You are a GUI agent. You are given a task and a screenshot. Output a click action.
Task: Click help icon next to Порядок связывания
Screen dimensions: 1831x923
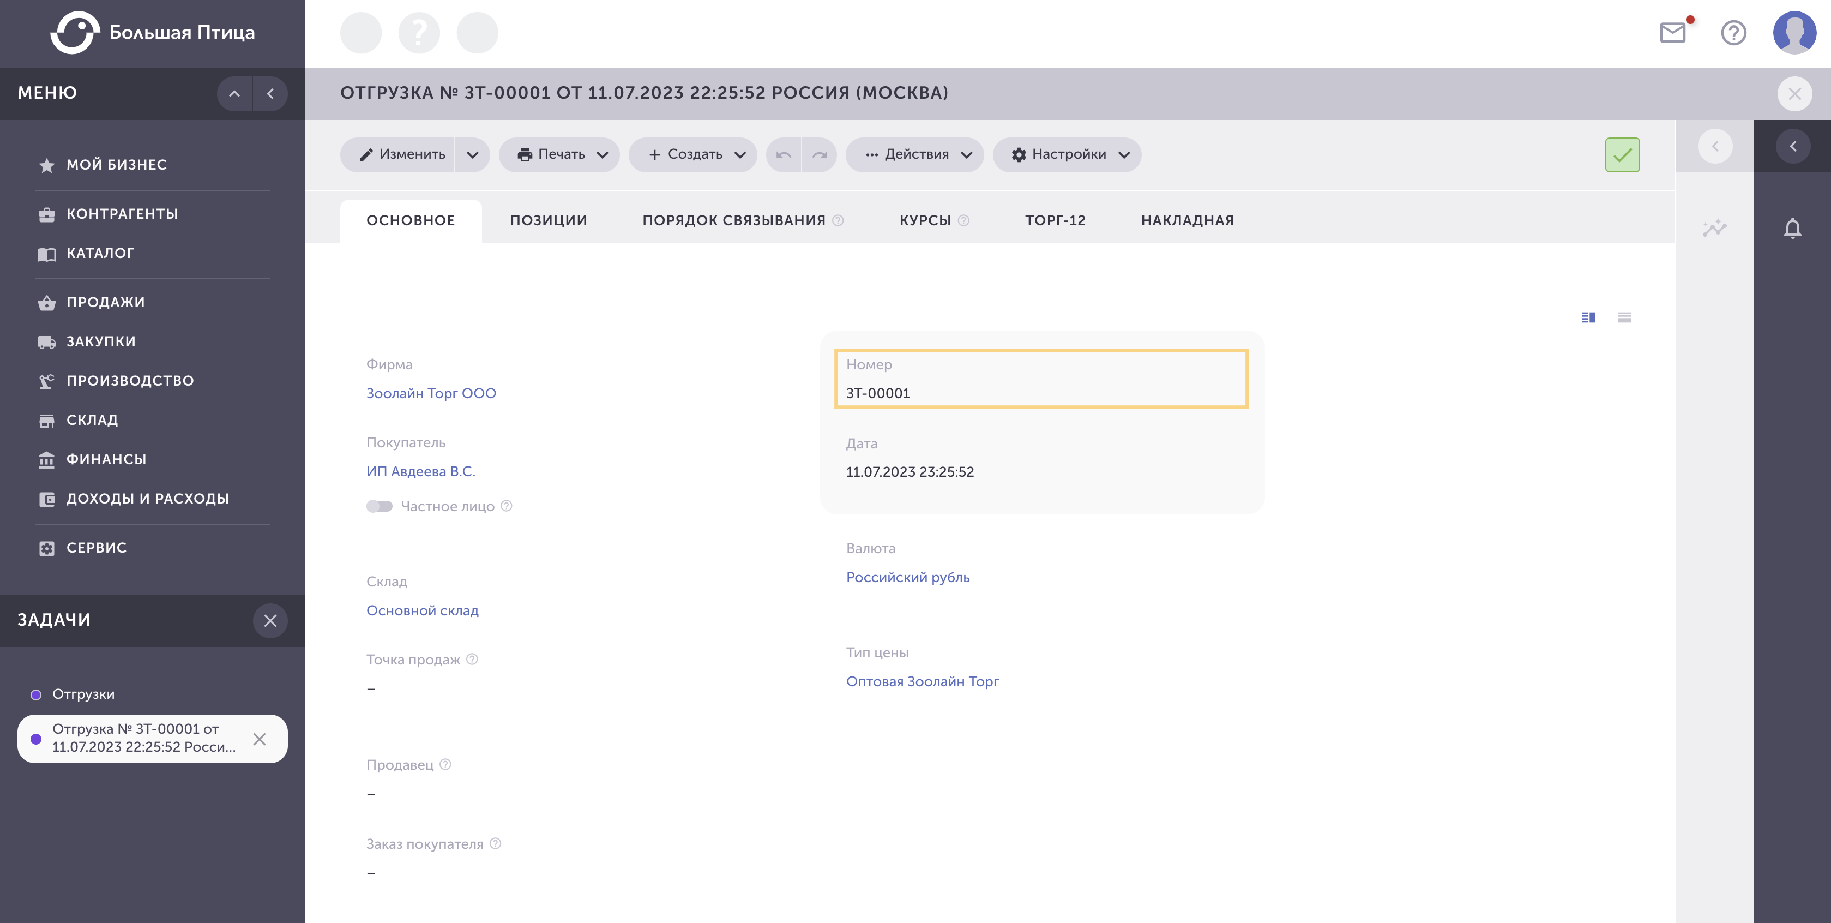click(838, 220)
